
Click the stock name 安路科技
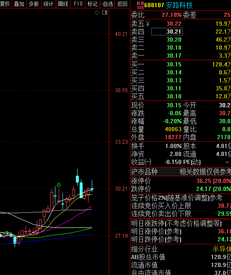(x=179, y=5)
